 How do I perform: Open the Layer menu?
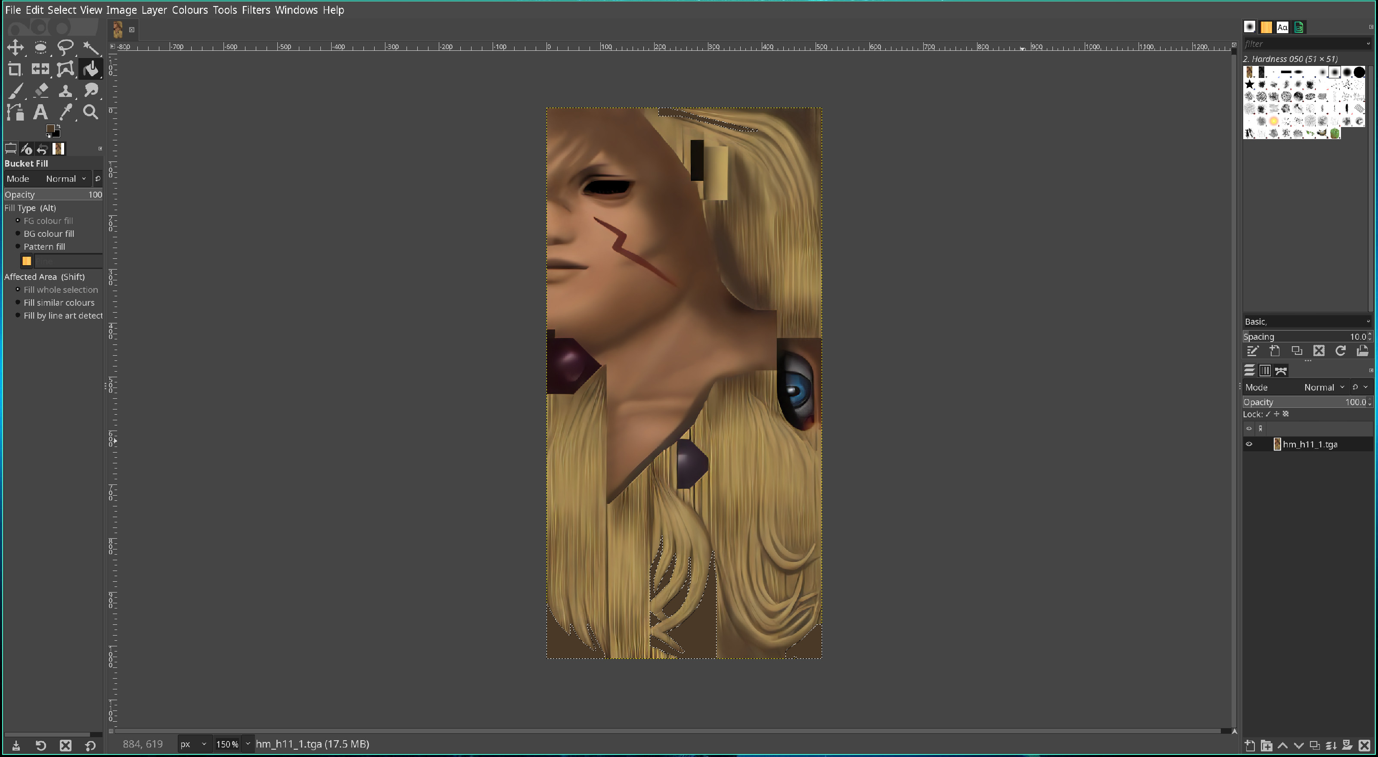pyautogui.click(x=154, y=9)
